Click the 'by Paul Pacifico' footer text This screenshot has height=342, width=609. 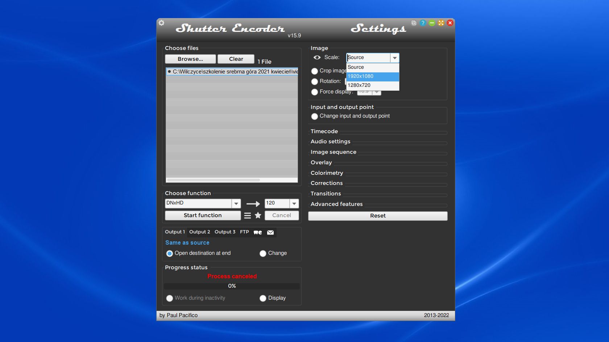click(x=178, y=316)
